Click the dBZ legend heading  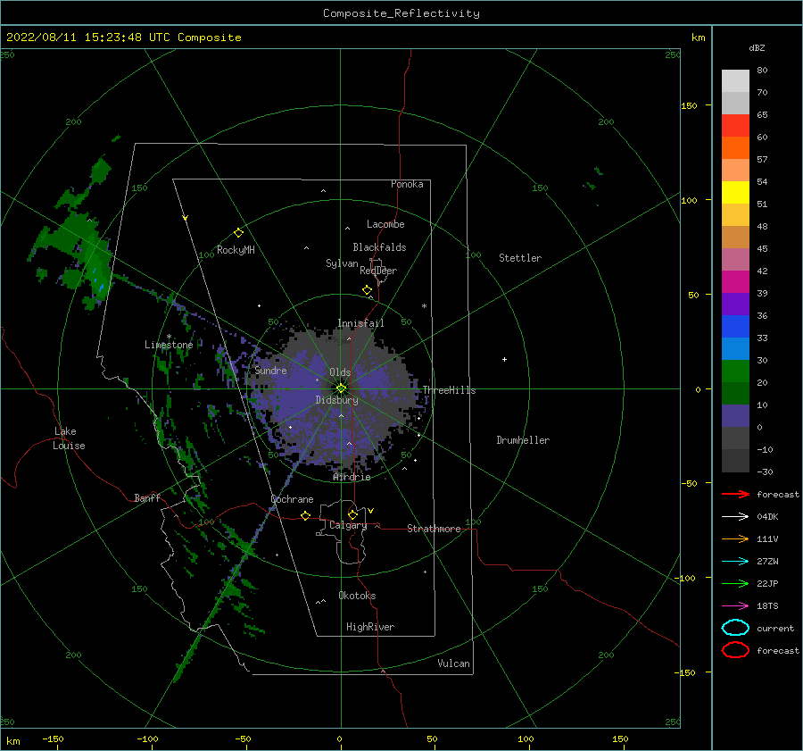(757, 47)
